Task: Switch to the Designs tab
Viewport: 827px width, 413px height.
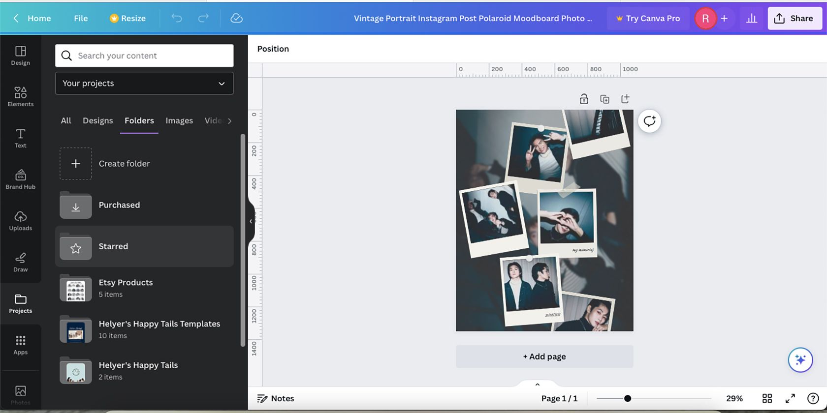Action: [x=98, y=120]
